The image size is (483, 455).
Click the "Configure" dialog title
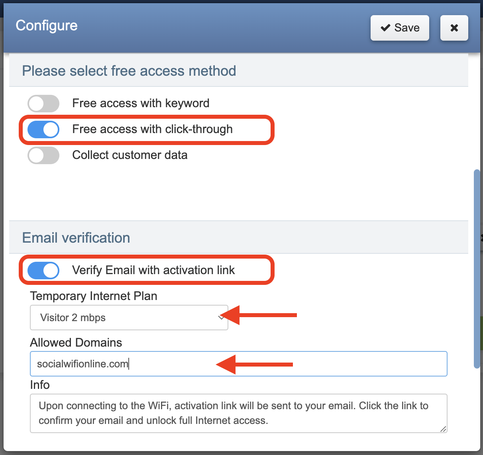point(47,25)
